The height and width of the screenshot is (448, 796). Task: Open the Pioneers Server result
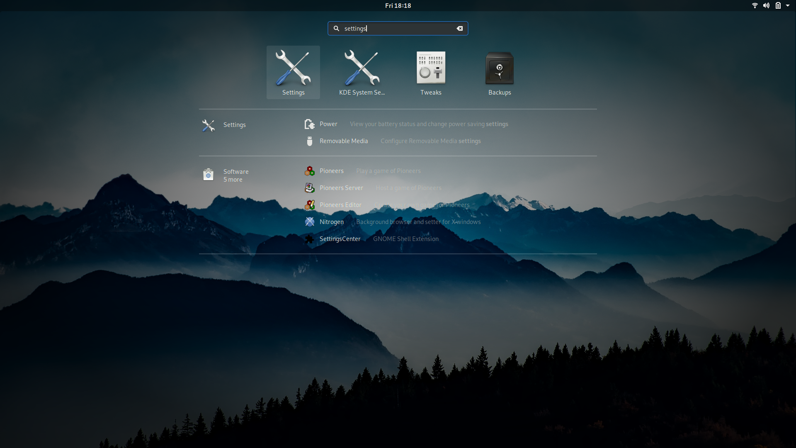point(341,188)
